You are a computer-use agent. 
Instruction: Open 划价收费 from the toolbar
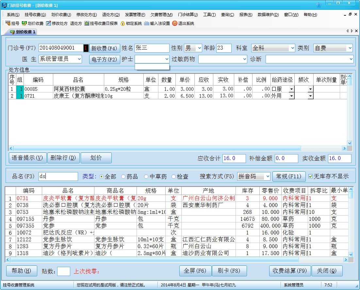click(32, 24)
